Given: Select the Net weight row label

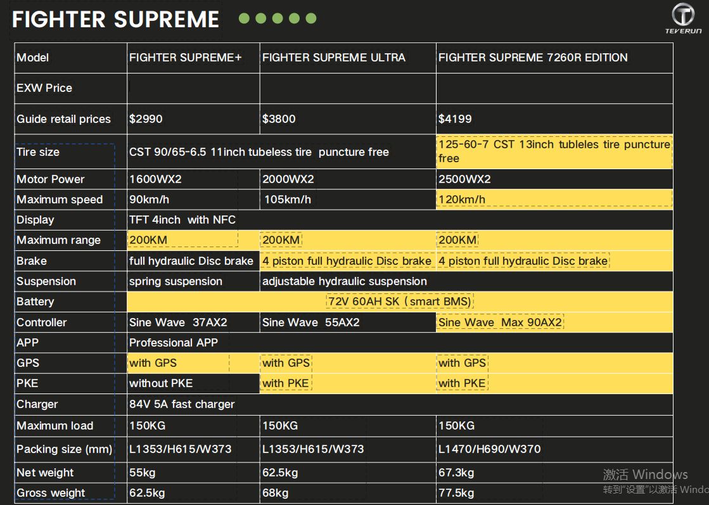Looking at the screenshot, I should point(45,473).
